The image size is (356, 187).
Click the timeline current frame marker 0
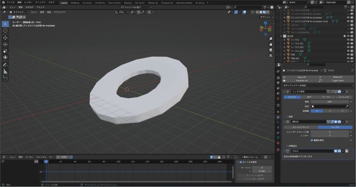point(46,162)
